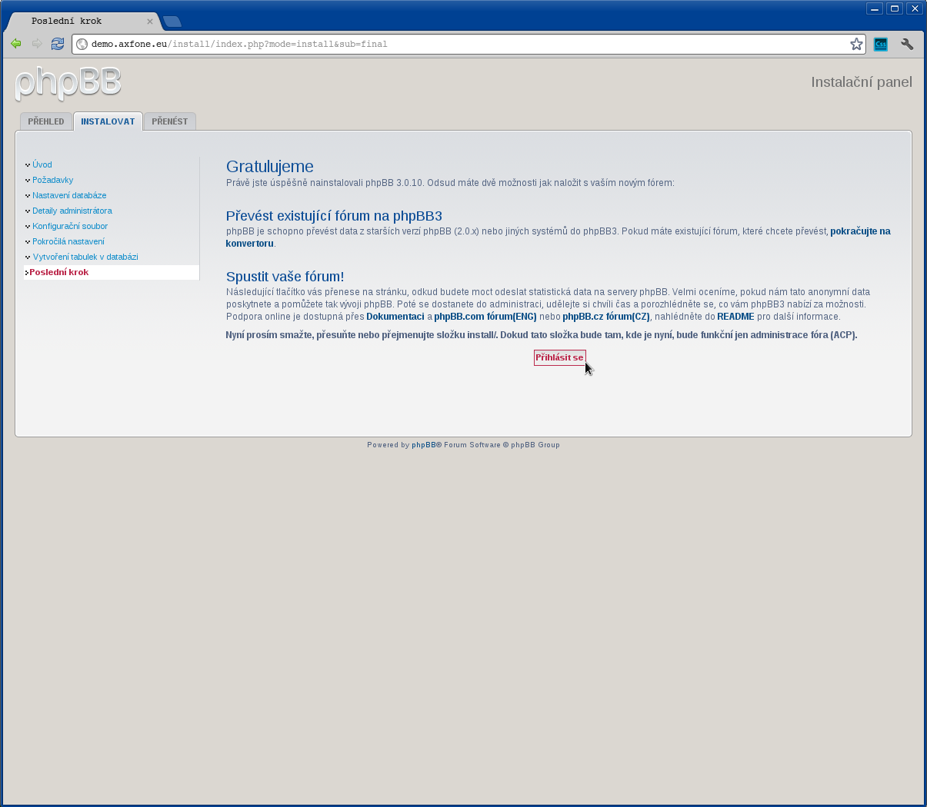Reload the page with the refresh icon

coord(57,44)
